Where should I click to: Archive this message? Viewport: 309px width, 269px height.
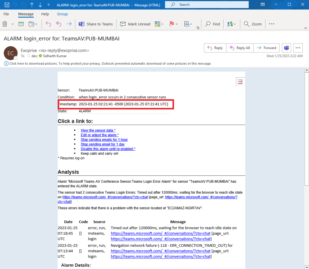pos(21,24)
